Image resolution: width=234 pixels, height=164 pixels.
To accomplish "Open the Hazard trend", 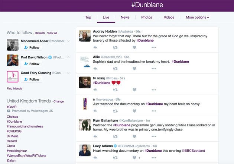I will [12, 141].
